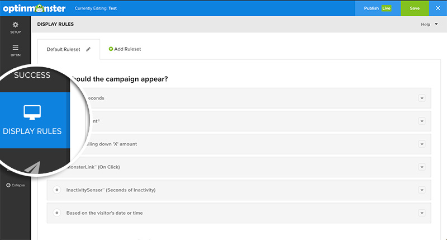Image resolution: width=447 pixels, height=240 pixels.
Task: Click the 'Currently Editing: Test' text
Action: click(96, 8)
